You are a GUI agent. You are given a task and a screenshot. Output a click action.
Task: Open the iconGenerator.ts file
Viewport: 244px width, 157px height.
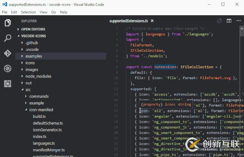(47, 130)
